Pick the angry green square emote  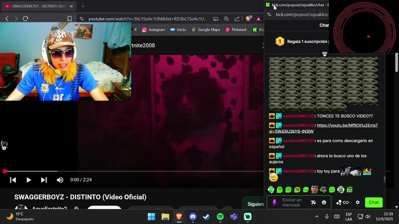click(x=349, y=189)
